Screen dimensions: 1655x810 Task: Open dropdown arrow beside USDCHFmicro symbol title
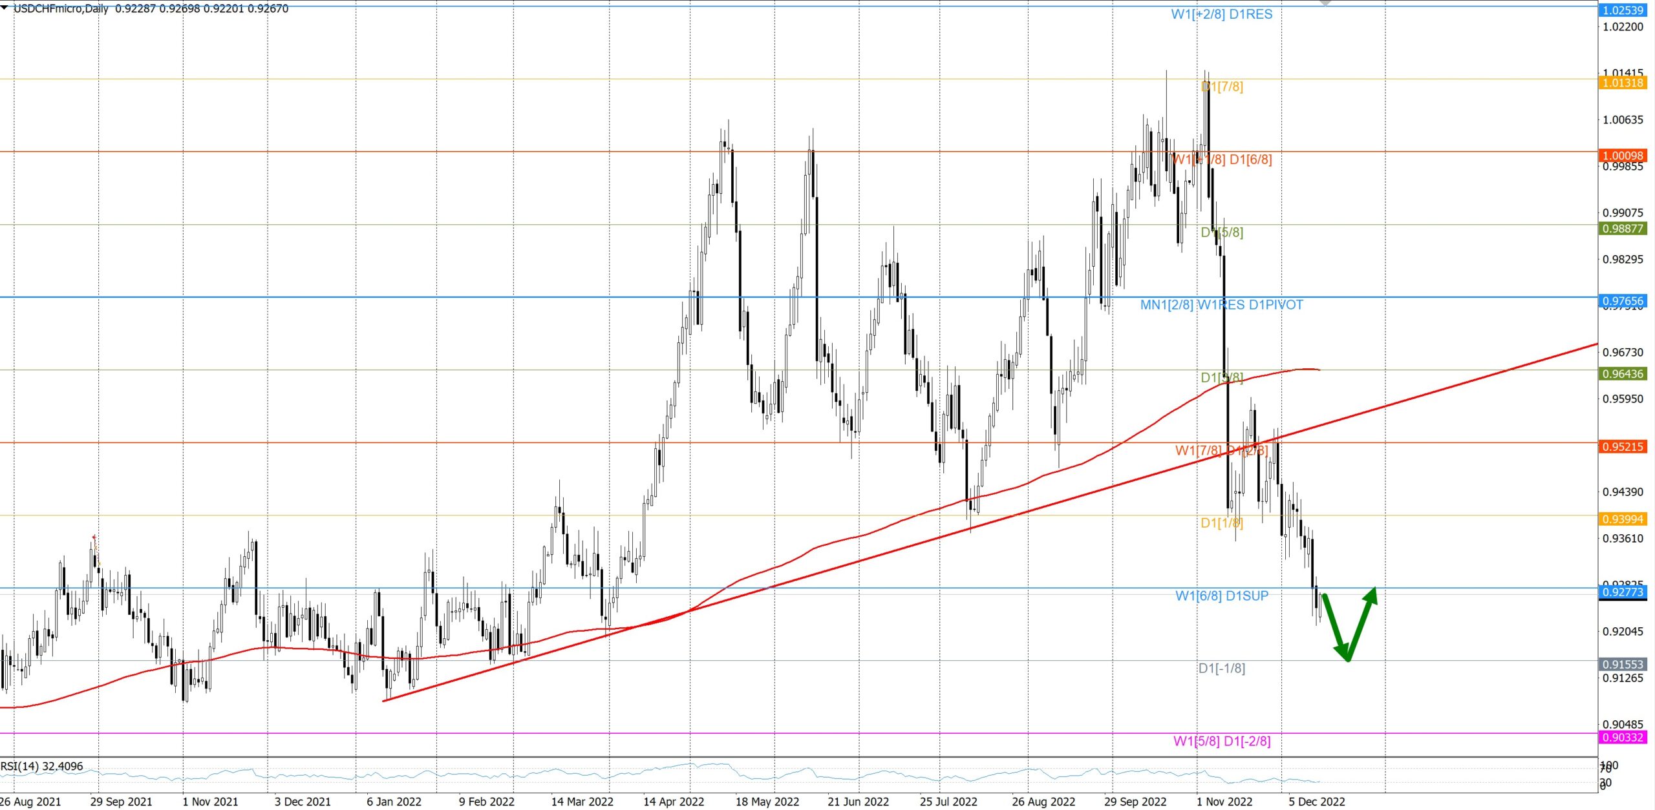click(5, 8)
